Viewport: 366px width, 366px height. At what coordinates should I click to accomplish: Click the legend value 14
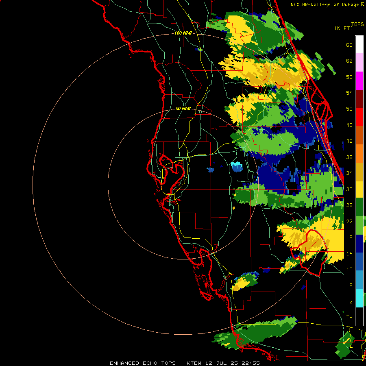[349, 253]
